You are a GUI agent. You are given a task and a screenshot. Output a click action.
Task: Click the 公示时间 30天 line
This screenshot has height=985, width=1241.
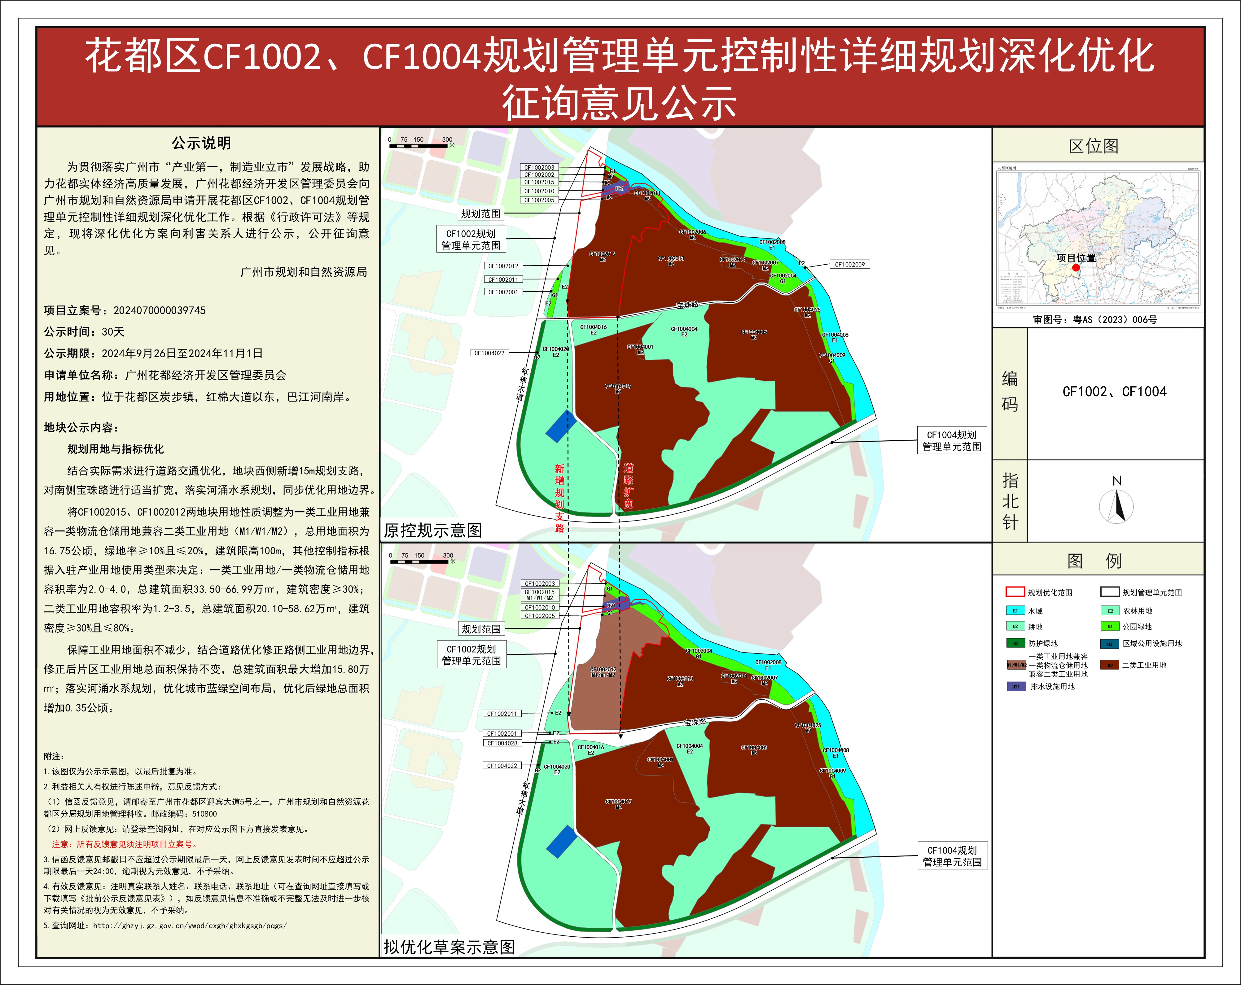(x=84, y=332)
